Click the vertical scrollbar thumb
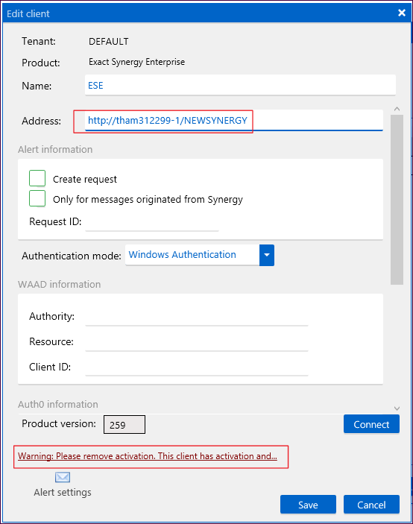413x524 pixels. [x=397, y=200]
